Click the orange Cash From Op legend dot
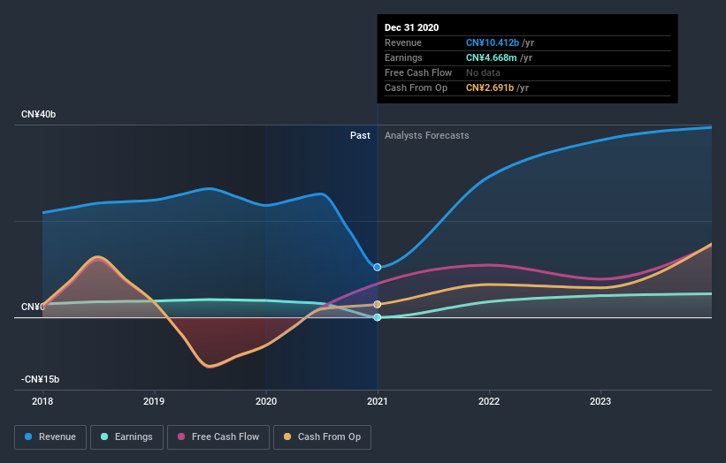This screenshot has width=726, height=463. coord(287,436)
